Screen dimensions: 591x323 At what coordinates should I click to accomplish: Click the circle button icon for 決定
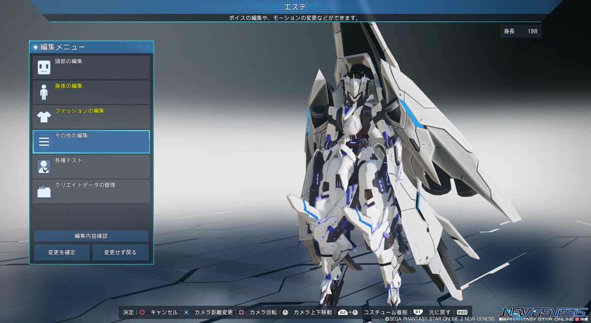point(142,312)
